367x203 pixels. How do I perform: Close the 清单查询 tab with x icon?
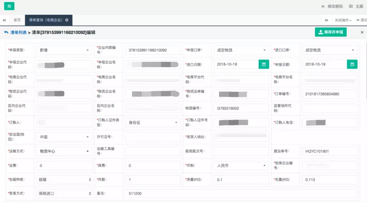67,20
